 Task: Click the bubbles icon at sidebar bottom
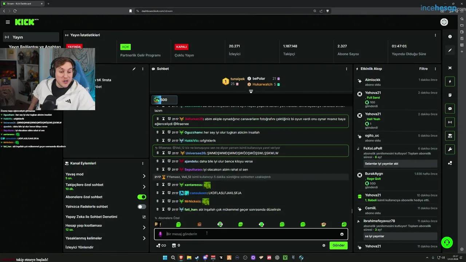point(450,163)
